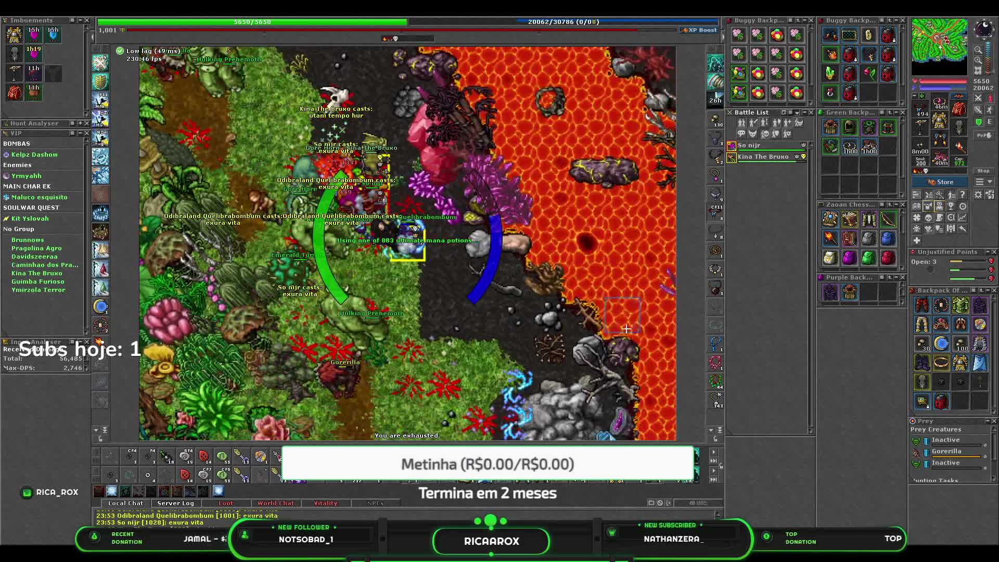The image size is (999, 562).
Task: Toggle the PvP mode button
Action: (984, 135)
